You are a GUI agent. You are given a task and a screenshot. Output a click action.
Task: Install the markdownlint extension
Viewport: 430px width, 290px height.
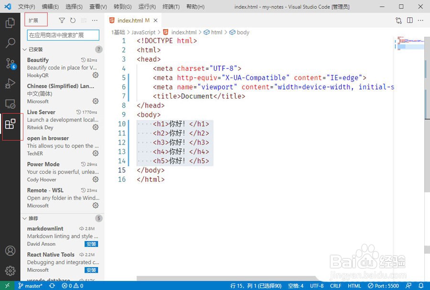91,244
